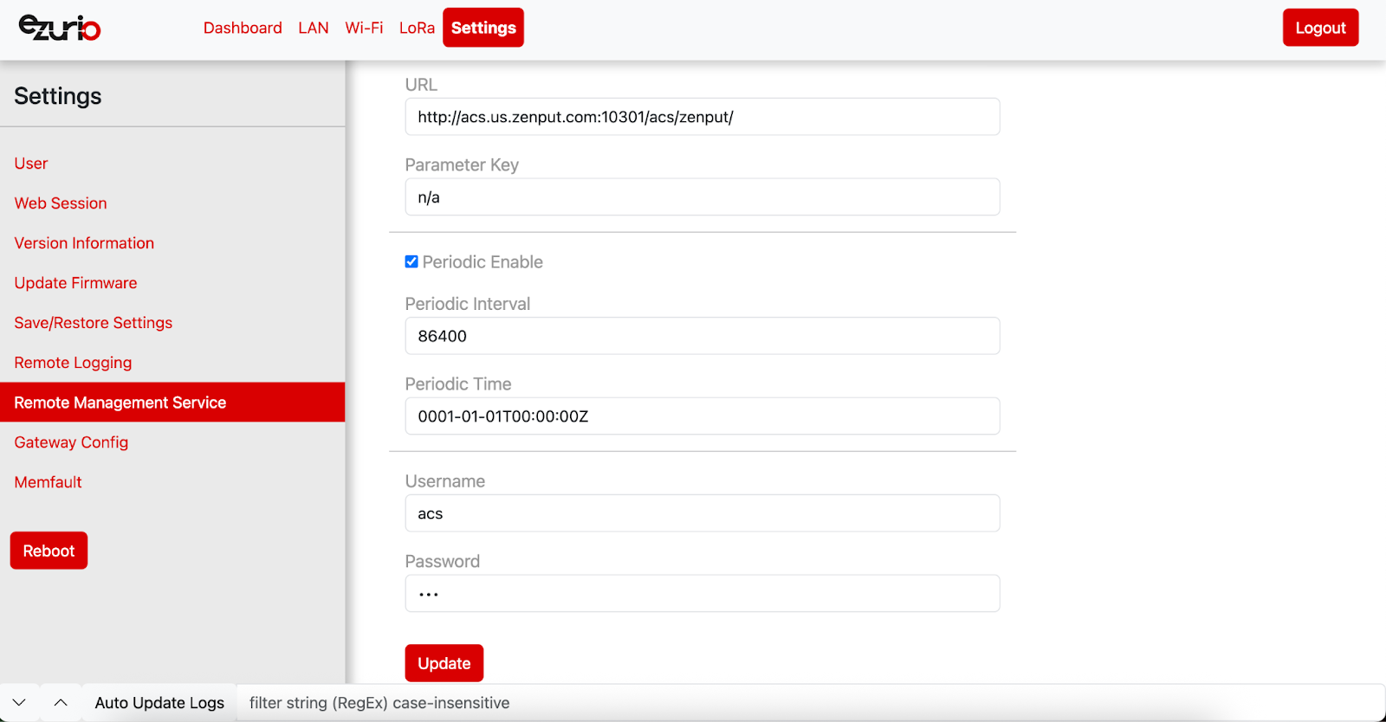This screenshot has height=722, width=1386.
Task: Select the Settings tab
Action: tap(483, 28)
